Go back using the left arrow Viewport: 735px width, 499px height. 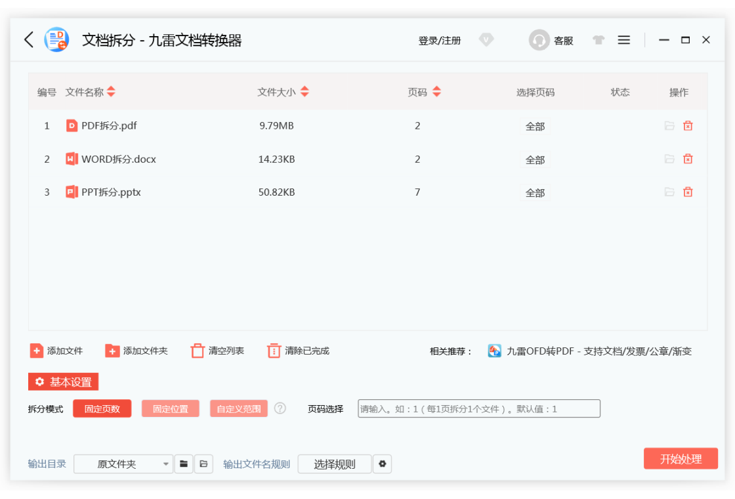pos(29,40)
